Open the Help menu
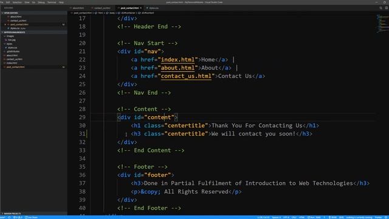Screen dimensions: 389x219 pyautogui.click(x=61, y=2)
